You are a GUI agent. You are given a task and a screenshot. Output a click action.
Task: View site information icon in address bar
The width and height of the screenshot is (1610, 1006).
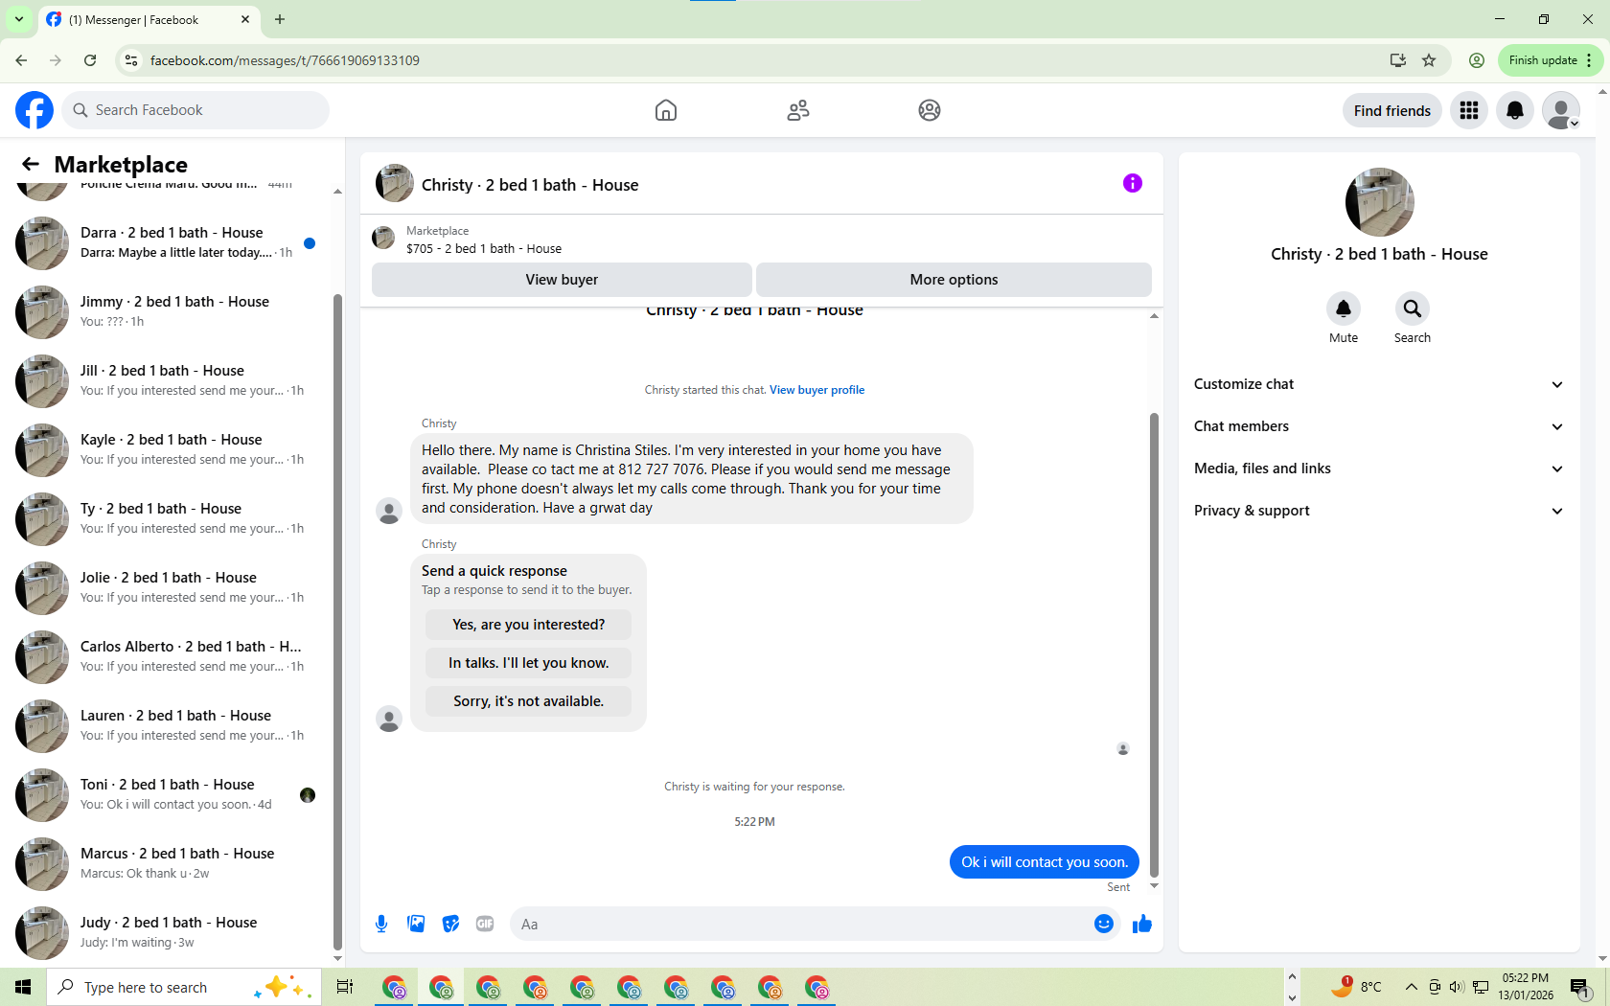pos(131,60)
